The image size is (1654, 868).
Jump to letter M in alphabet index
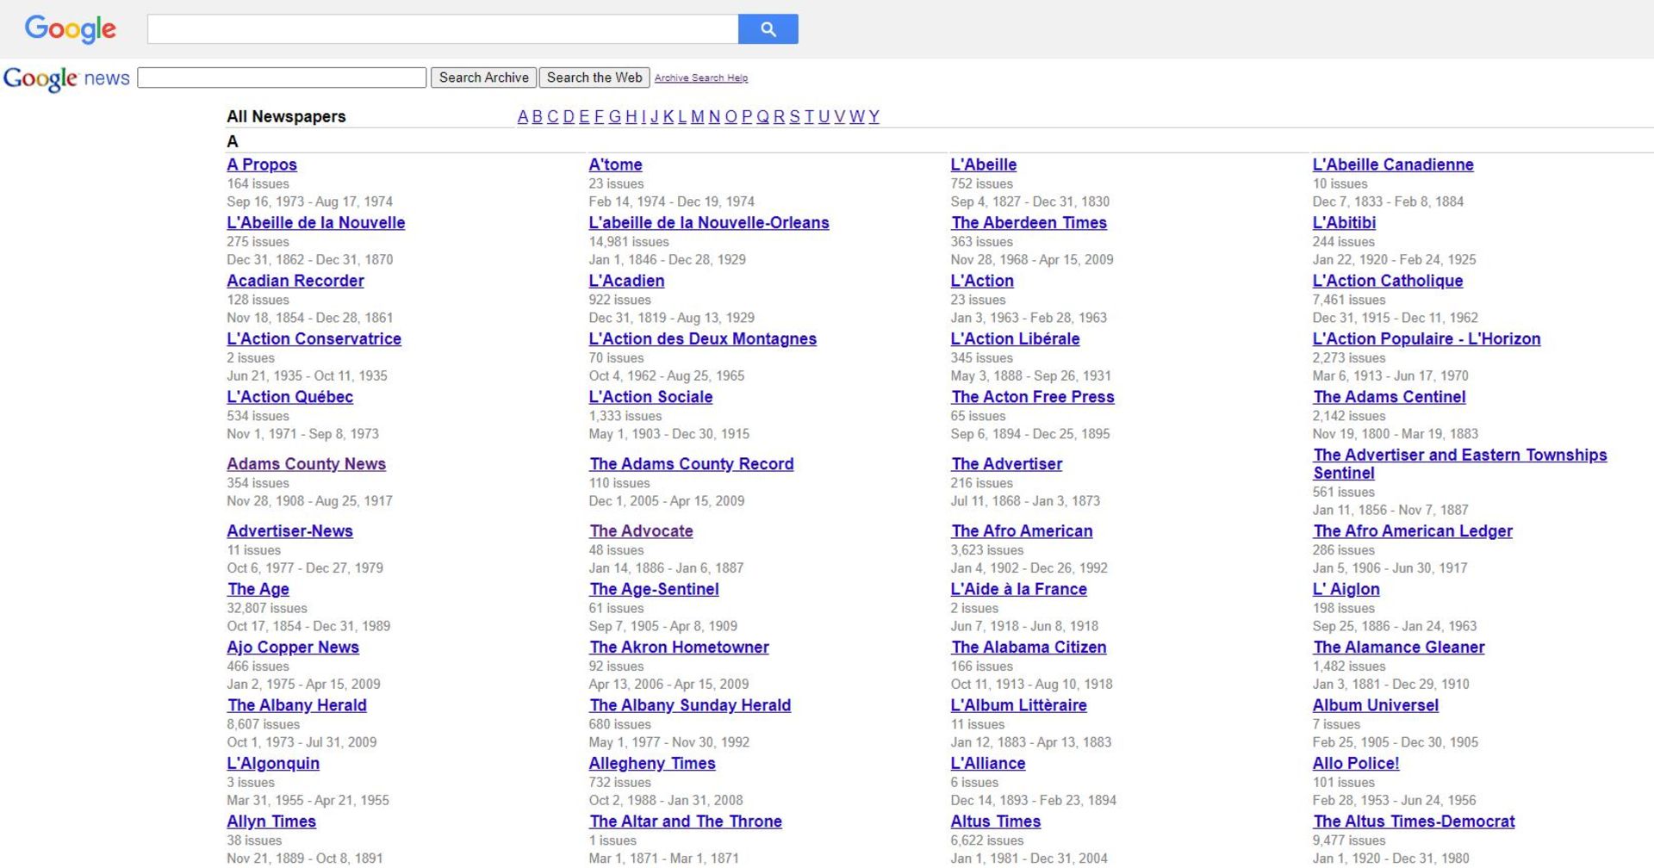(x=697, y=117)
